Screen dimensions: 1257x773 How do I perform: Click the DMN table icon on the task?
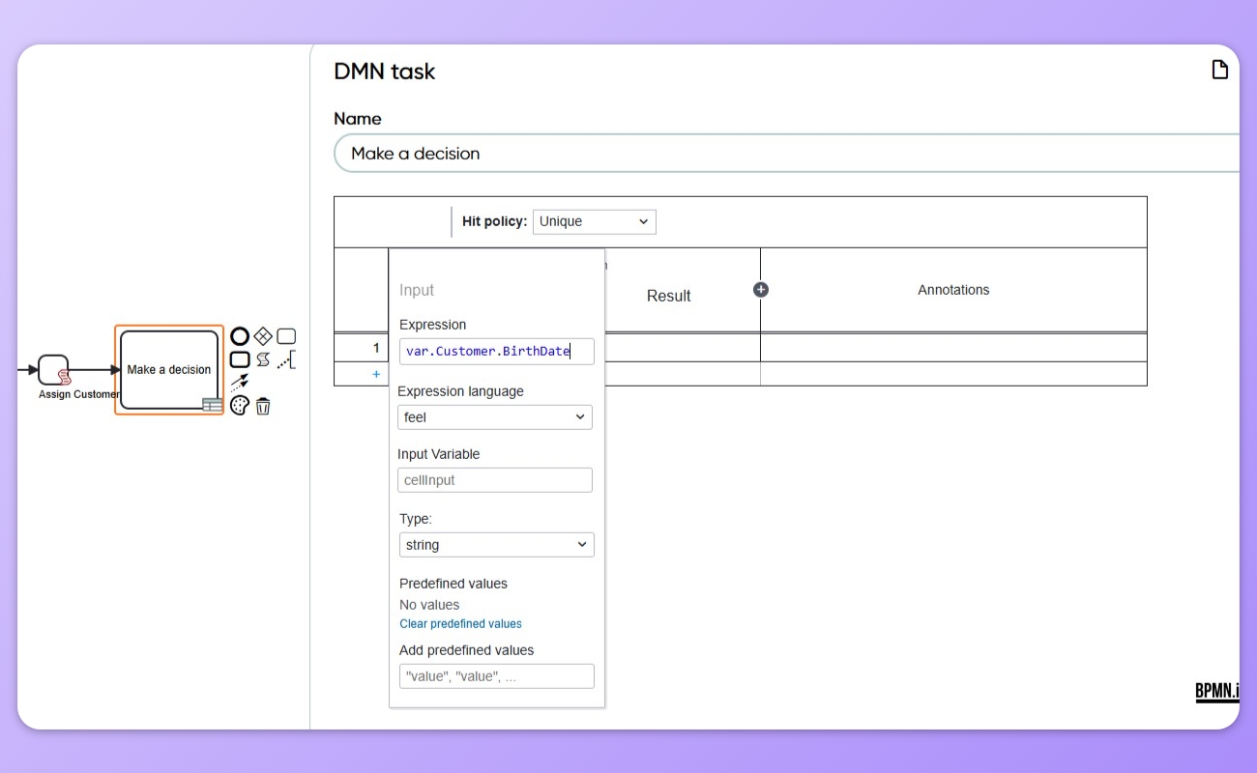213,404
